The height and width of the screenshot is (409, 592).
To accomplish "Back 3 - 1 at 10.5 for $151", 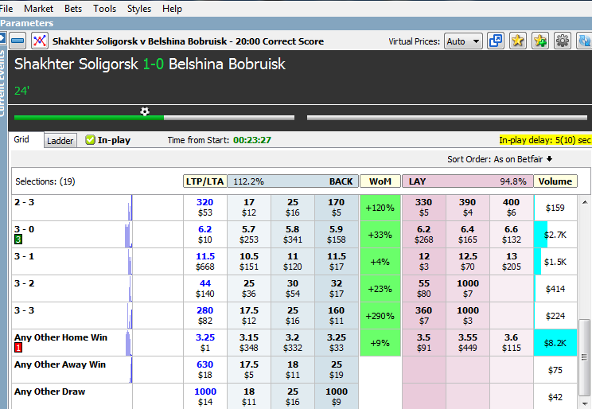I will [249, 261].
